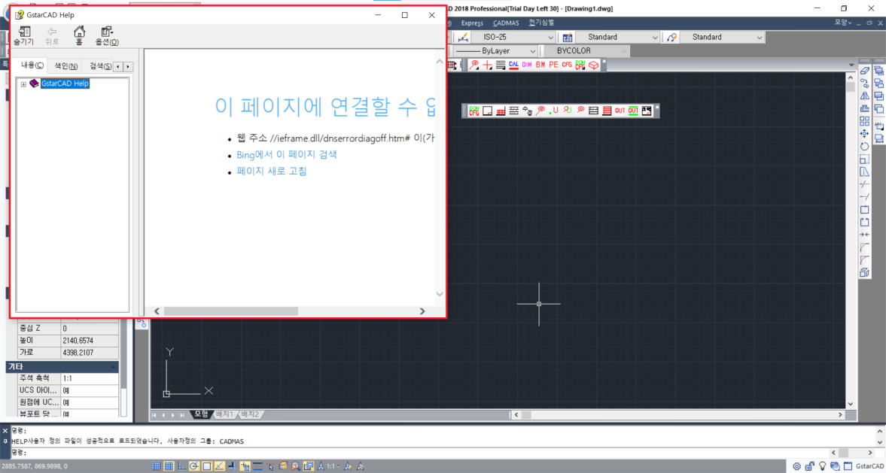Image resolution: width=886 pixels, height=473 pixels.
Task: Click the red PE icon
Action: pyautogui.click(x=554, y=65)
